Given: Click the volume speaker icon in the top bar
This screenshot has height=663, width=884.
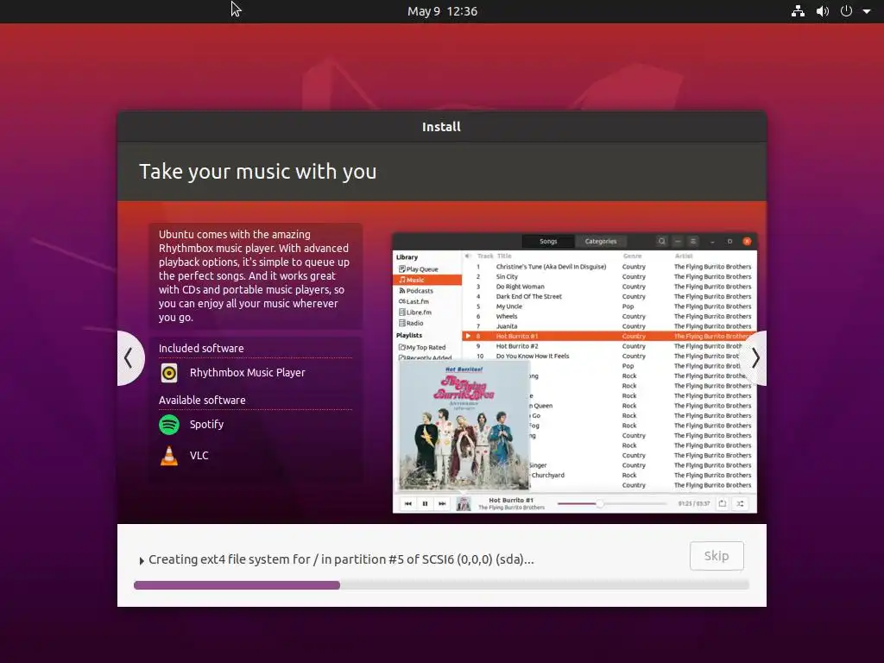Looking at the screenshot, I should point(823,11).
